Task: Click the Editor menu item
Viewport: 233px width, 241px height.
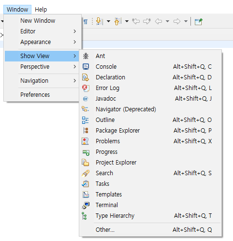Action: tap(43, 31)
